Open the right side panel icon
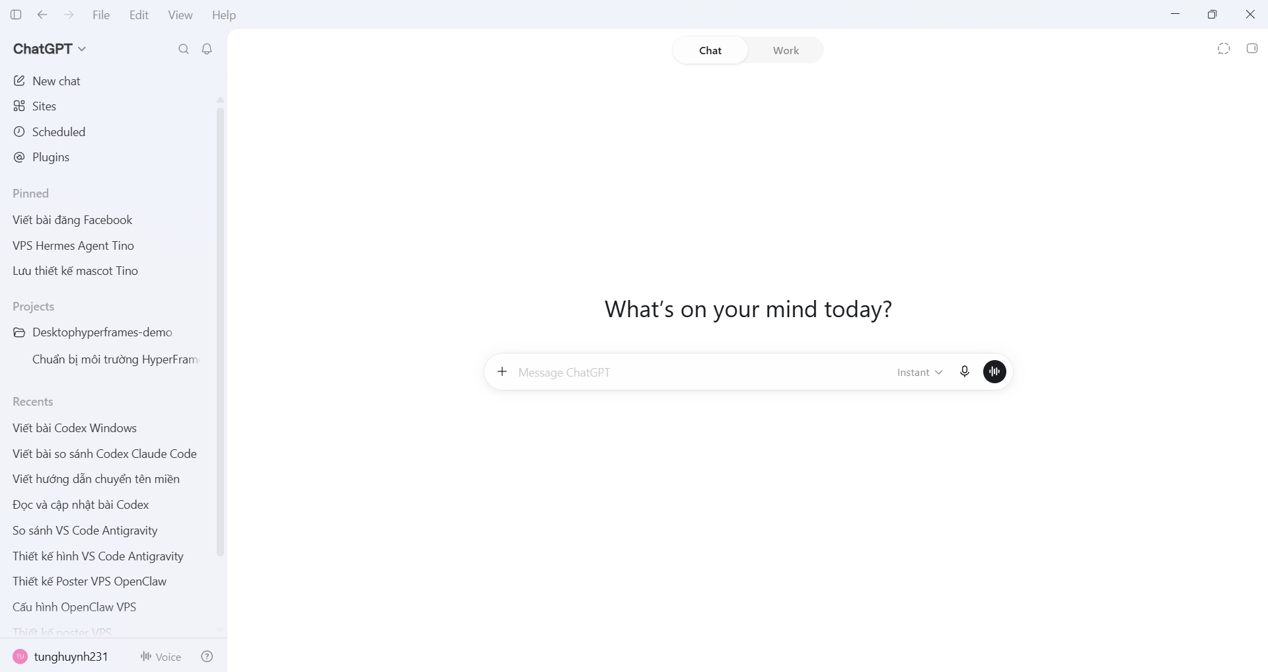This screenshot has height=672, width=1268. [x=1252, y=48]
